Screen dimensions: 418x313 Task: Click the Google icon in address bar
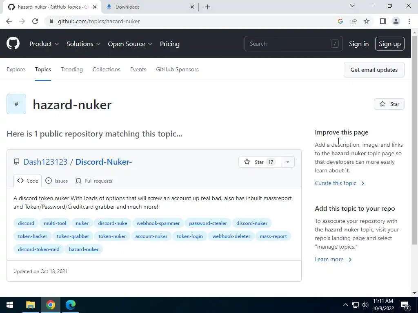click(x=340, y=21)
